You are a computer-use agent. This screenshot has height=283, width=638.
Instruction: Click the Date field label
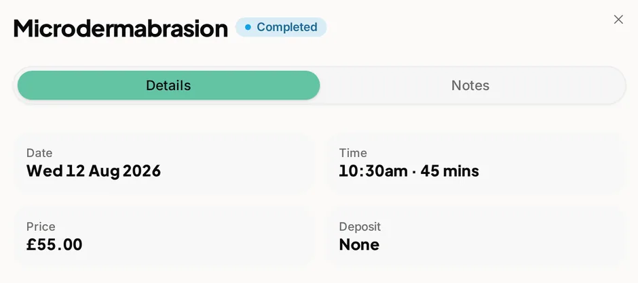[x=39, y=153]
